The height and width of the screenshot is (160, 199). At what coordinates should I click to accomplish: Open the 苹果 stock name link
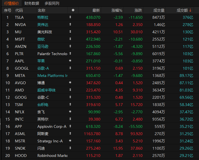point(41,61)
